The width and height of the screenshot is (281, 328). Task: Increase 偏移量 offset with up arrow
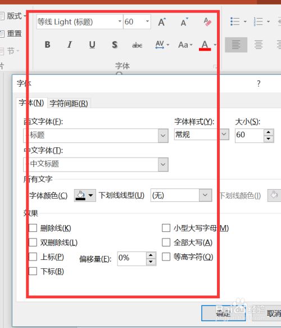tap(151, 255)
